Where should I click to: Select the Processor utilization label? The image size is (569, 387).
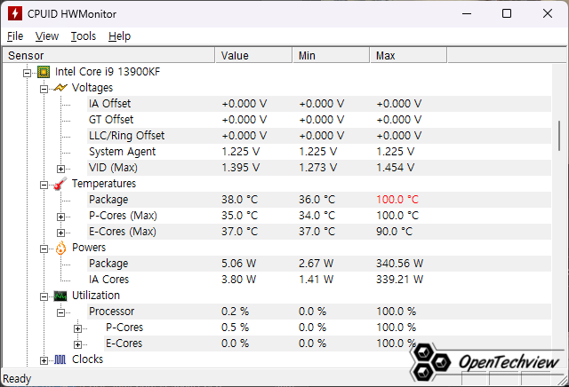[x=112, y=312]
